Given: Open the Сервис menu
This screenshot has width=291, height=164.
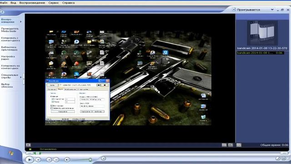Looking at the screenshot, I should pos(54,3).
